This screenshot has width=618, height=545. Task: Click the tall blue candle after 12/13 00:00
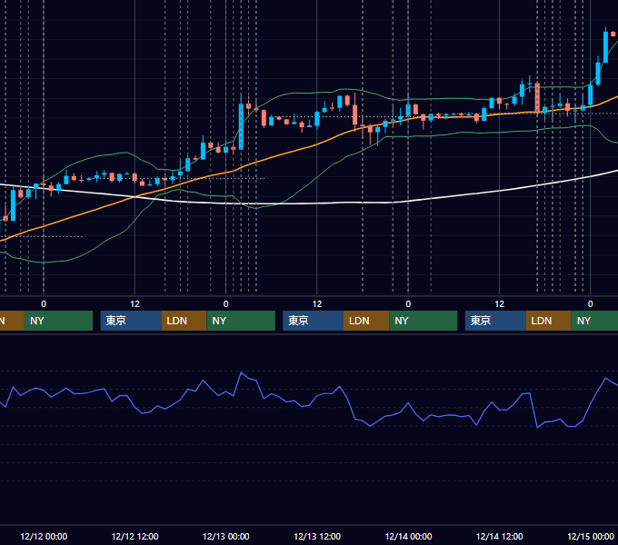[x=241, y=126]
